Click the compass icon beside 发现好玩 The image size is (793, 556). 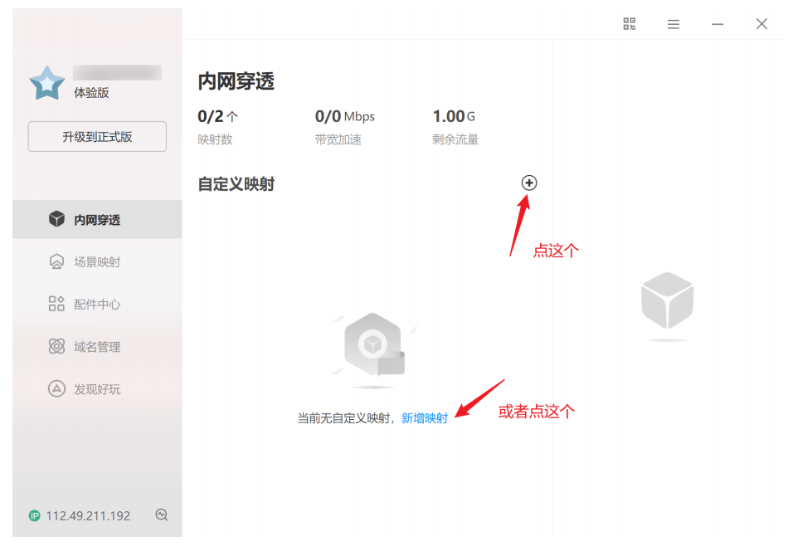coord(56,389)
